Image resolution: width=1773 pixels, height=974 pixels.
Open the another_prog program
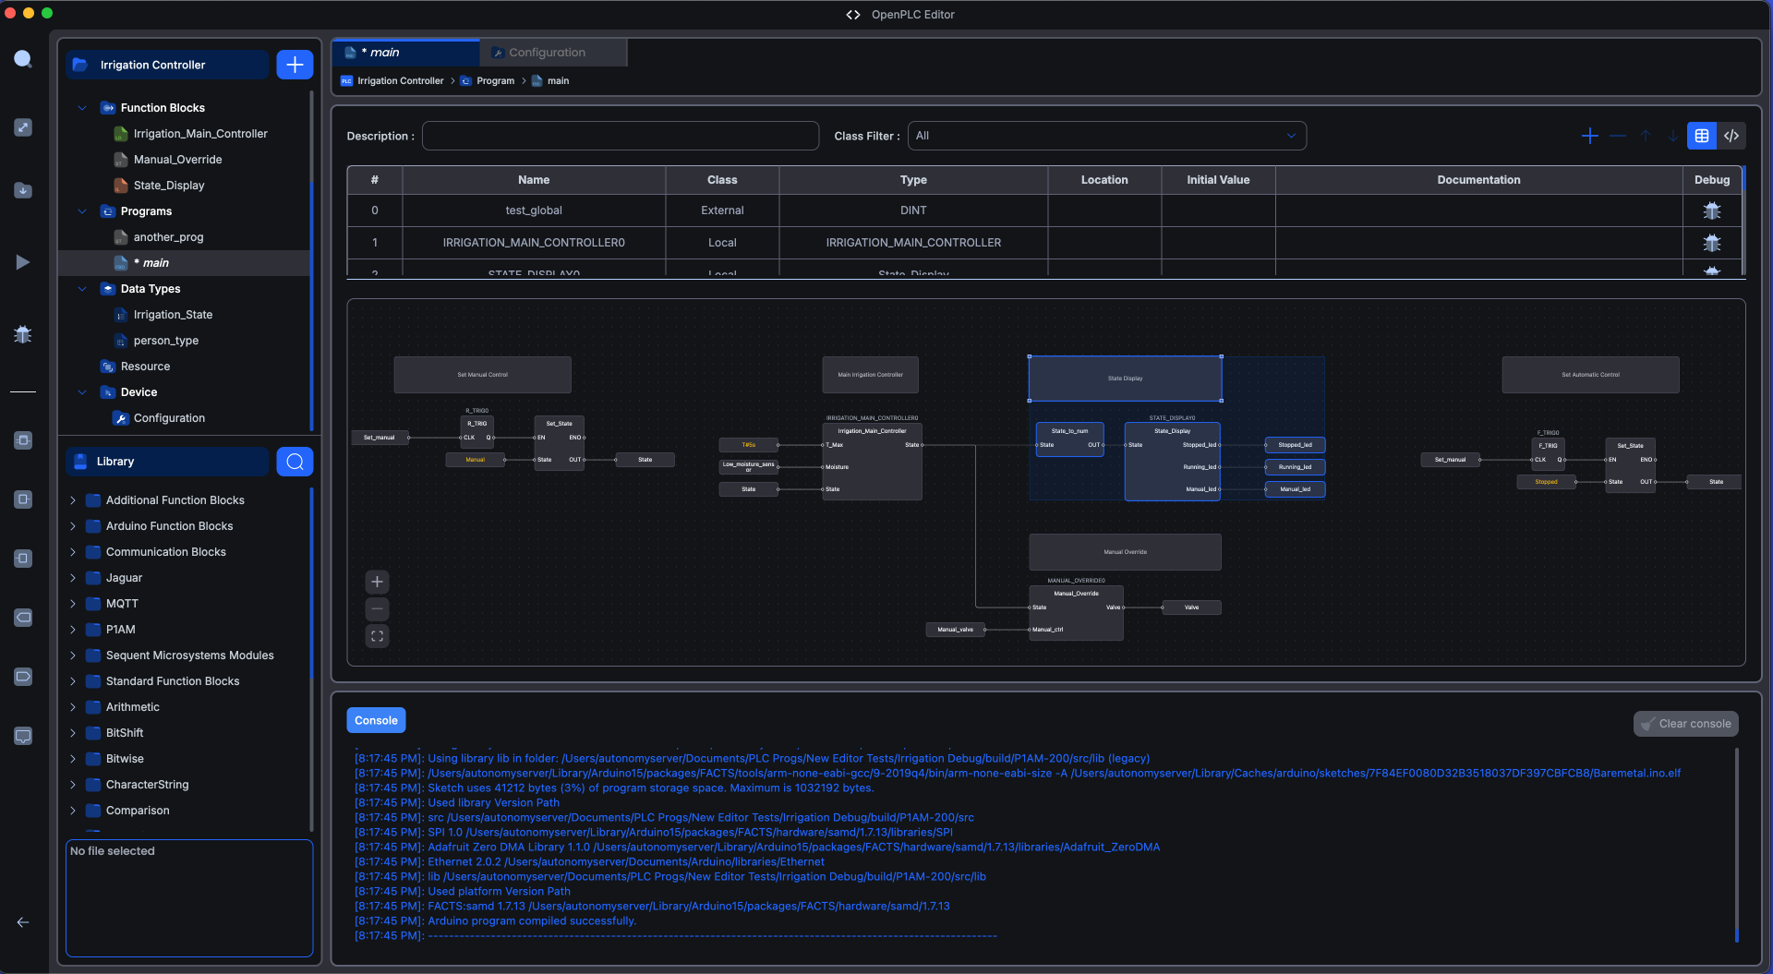coord(168,237)
